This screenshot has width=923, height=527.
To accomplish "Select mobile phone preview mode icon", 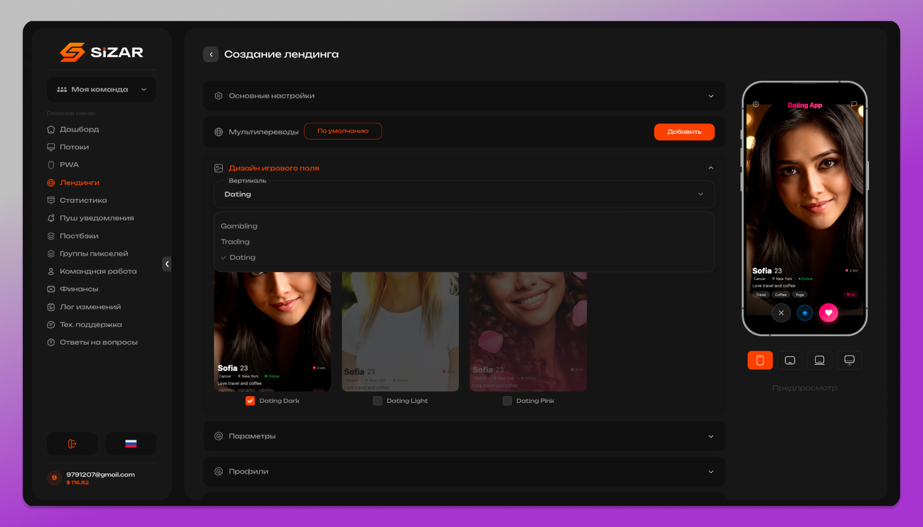I will click(x=760, y=361).
